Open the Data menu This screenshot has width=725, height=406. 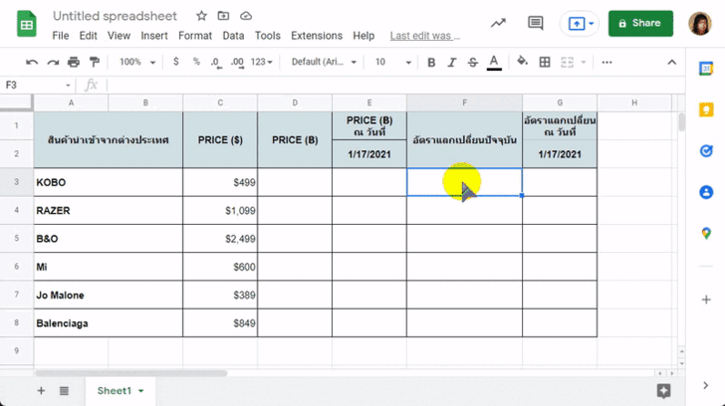(233, 36)
